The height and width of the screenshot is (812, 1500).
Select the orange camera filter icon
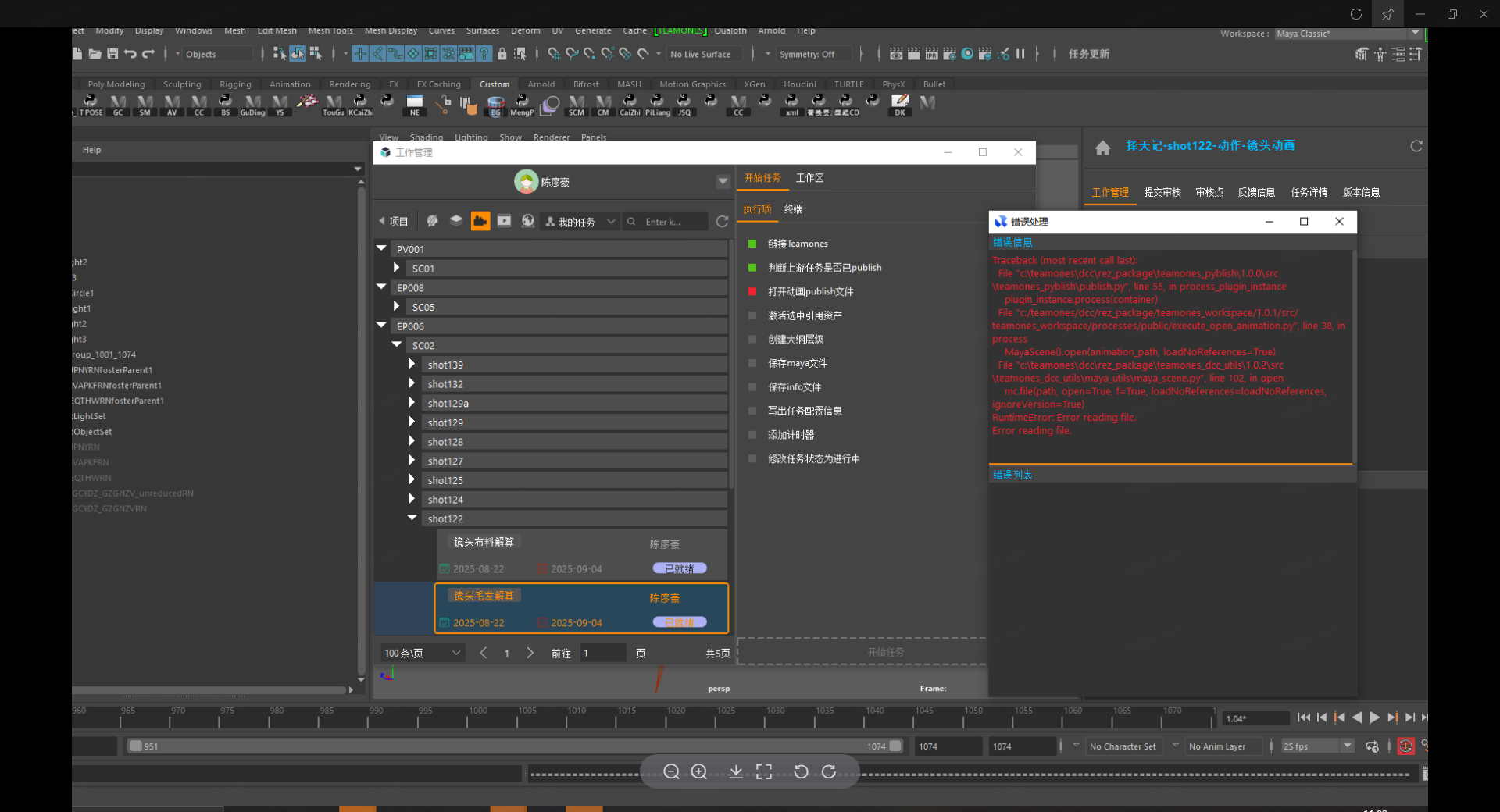coord(480,222)
